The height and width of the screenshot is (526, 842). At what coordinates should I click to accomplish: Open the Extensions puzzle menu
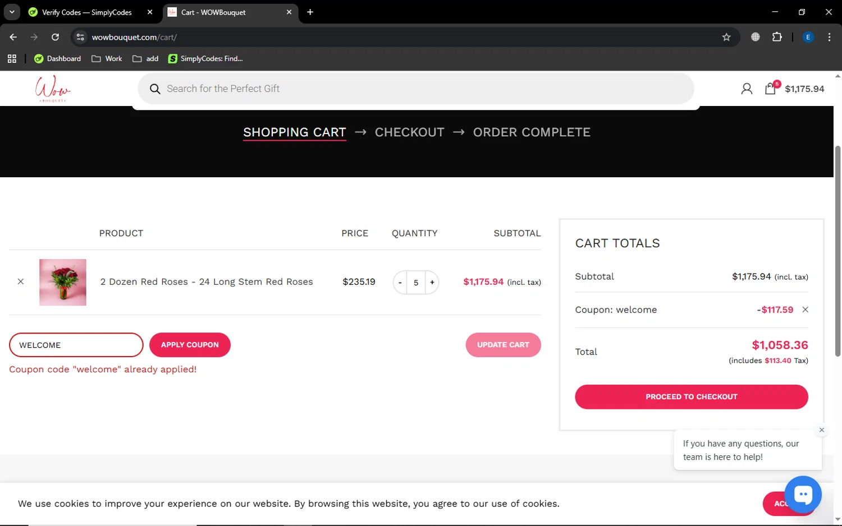click(777, 37)
